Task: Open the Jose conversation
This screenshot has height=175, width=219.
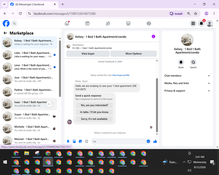Action: pos(29,79)
